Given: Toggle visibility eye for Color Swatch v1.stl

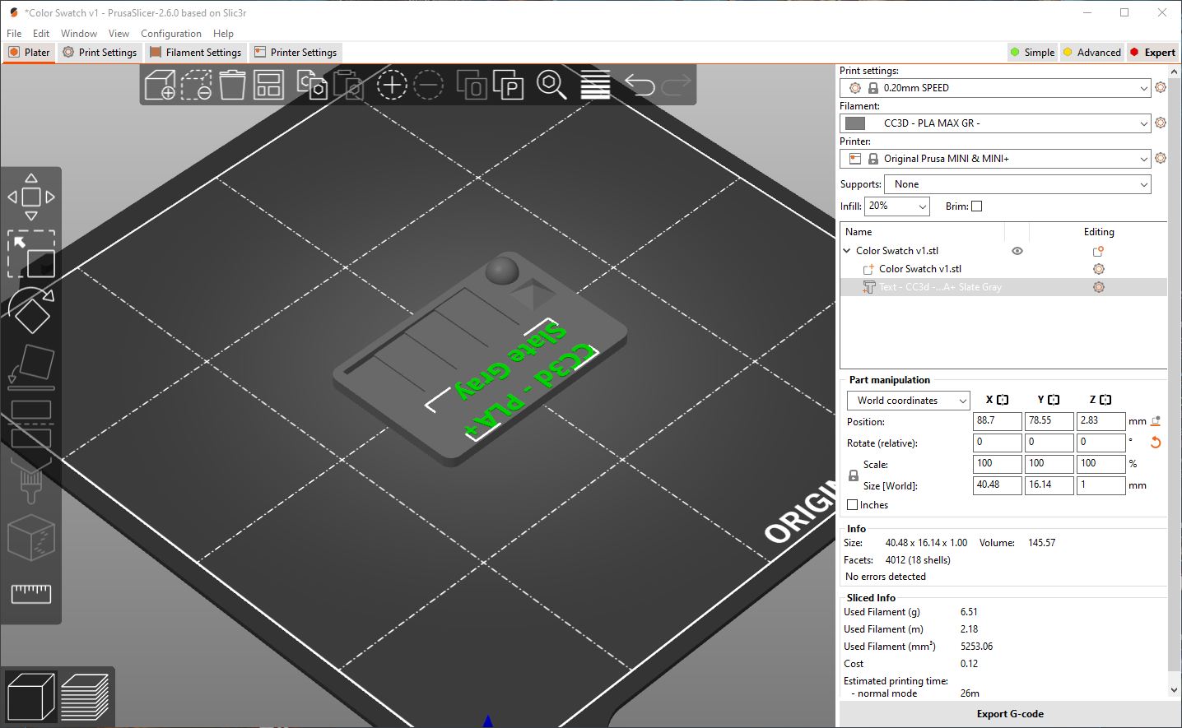Looking at the screenshot, I should pyautogui.click(x=1017, y=251).
